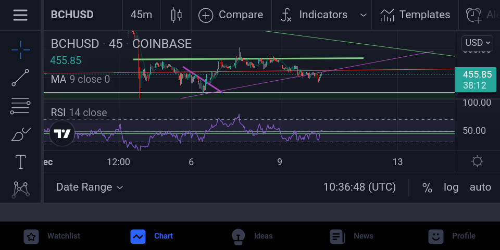Toggle percent scale mode
This screenshot has width=500, height=250.
(427, 187)
